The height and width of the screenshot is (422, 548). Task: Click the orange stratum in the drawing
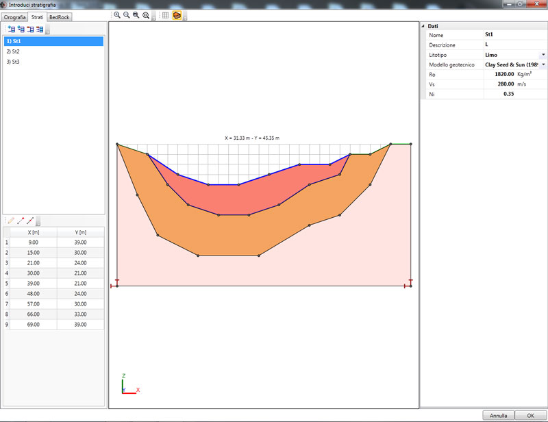pyautogui.click(x=227, y=234)
